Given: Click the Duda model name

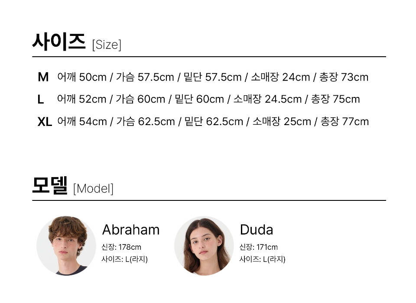Looking at the screenshot, I should coord(256,229).
